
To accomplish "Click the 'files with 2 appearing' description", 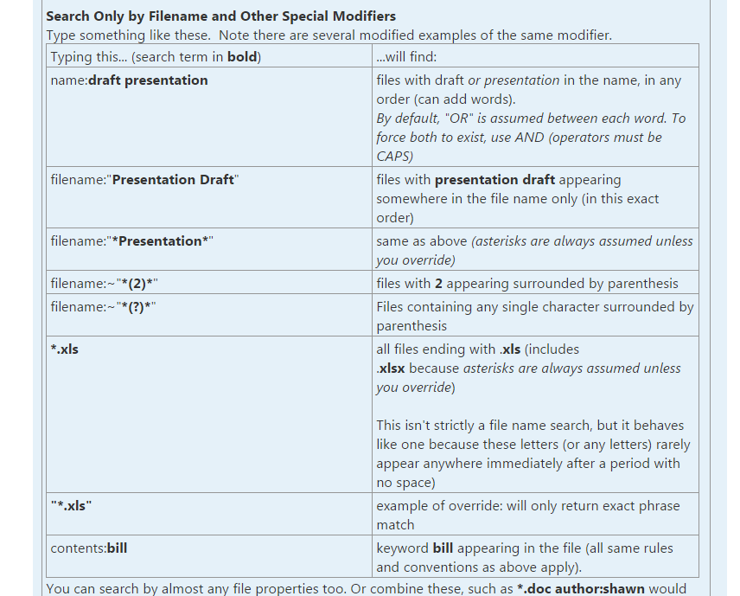I will click(527, 284).
